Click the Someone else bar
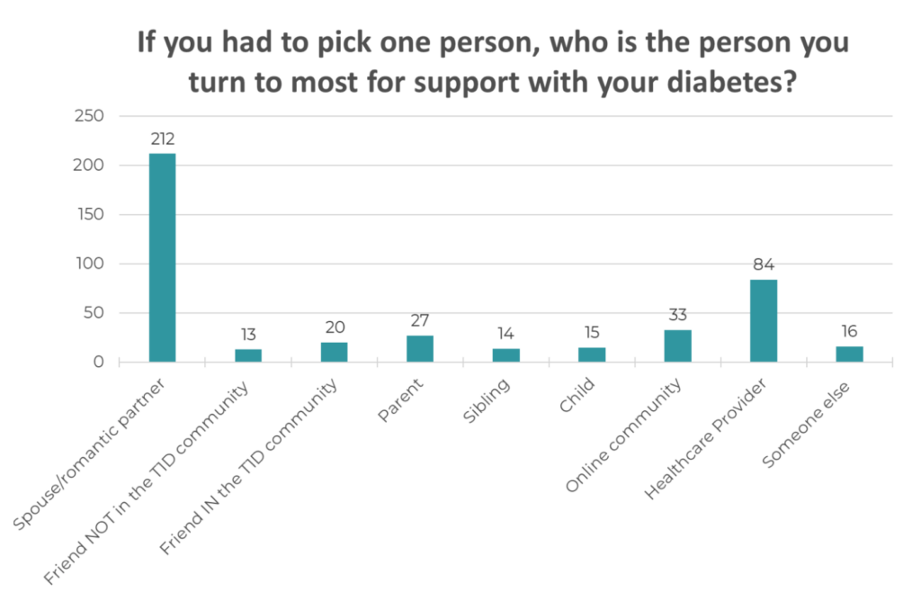The height and width of the screenshot is (601, 921). 849,354
